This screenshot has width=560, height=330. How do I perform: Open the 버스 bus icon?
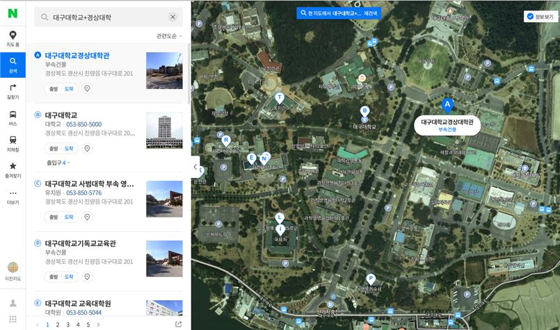[x=13, y=118]
